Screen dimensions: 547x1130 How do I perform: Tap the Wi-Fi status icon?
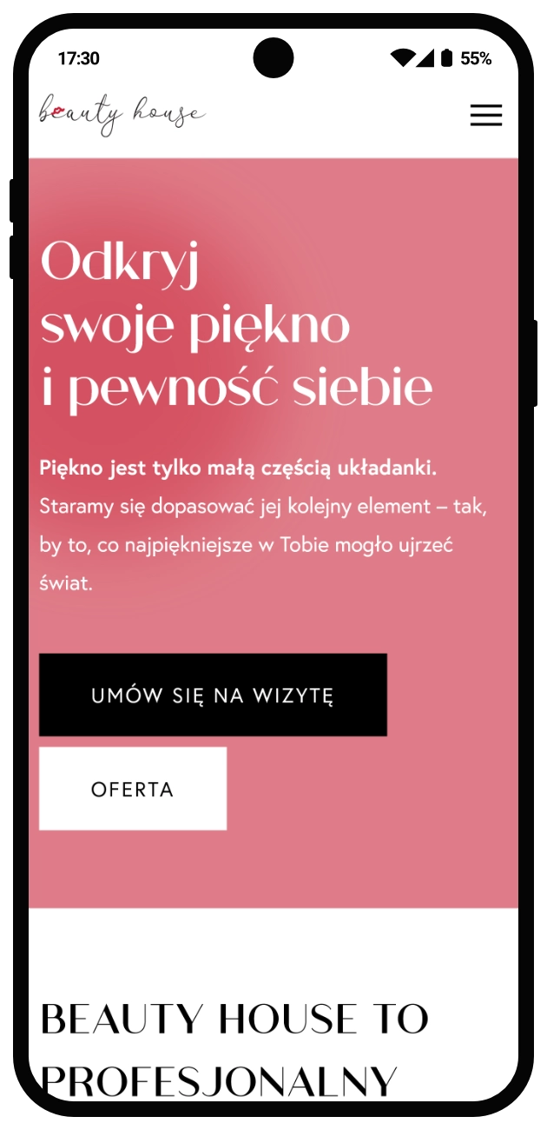coord(402,58)
